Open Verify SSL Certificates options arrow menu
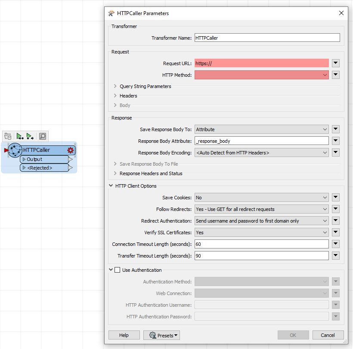 tap(336, 232)
